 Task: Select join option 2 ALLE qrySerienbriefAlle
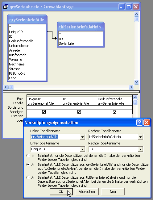(28, 165)
